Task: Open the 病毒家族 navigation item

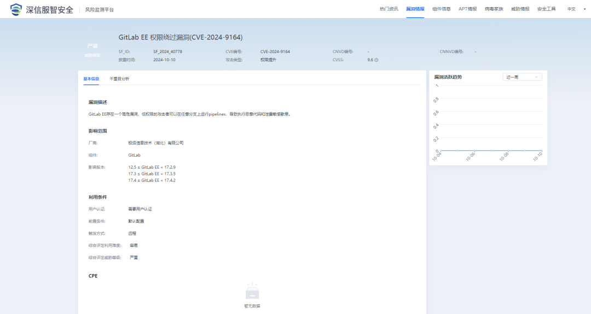Action: tap(494, 9)
